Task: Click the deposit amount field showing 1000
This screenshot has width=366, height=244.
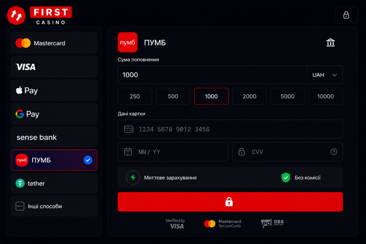Action: pos(212,75)
